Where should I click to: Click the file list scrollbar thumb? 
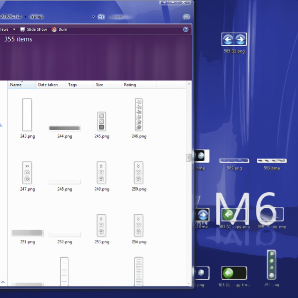pyautogui.click(x=189, y=157)
